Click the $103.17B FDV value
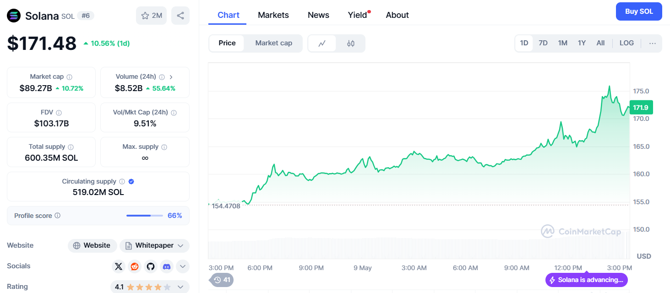 pyautogui.click(x=51, y=123)
